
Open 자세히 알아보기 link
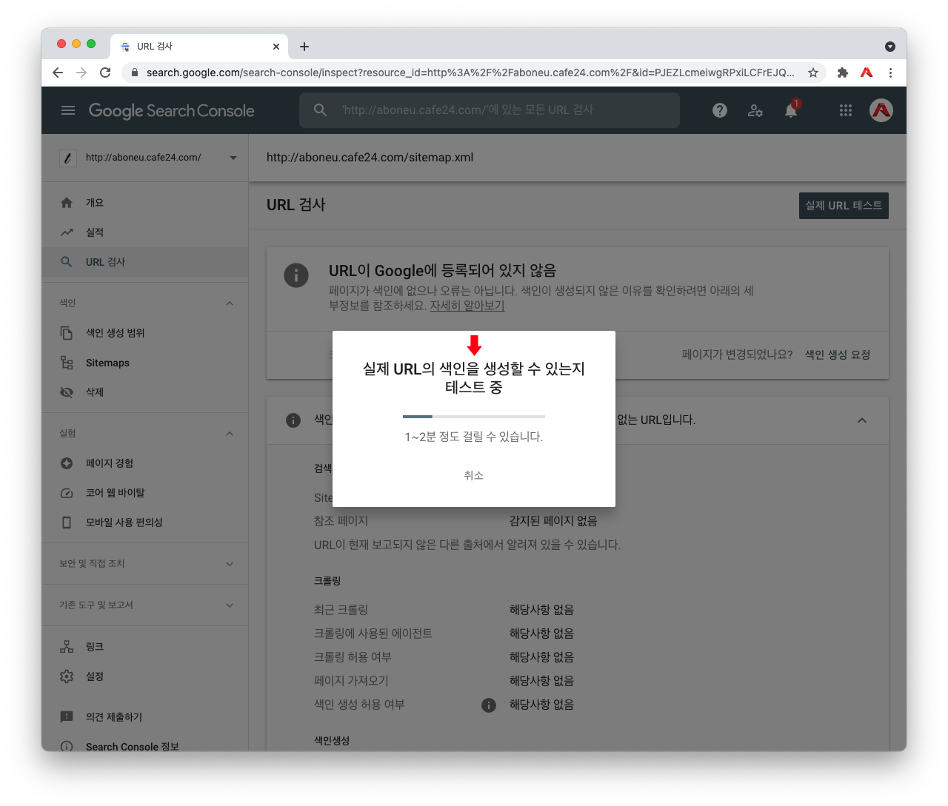click(x=467, y=306)
